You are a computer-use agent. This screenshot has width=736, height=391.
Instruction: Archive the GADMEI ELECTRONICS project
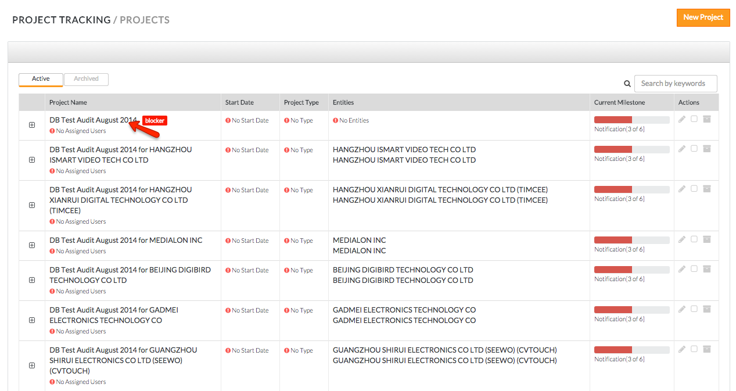tap(707, 309)
